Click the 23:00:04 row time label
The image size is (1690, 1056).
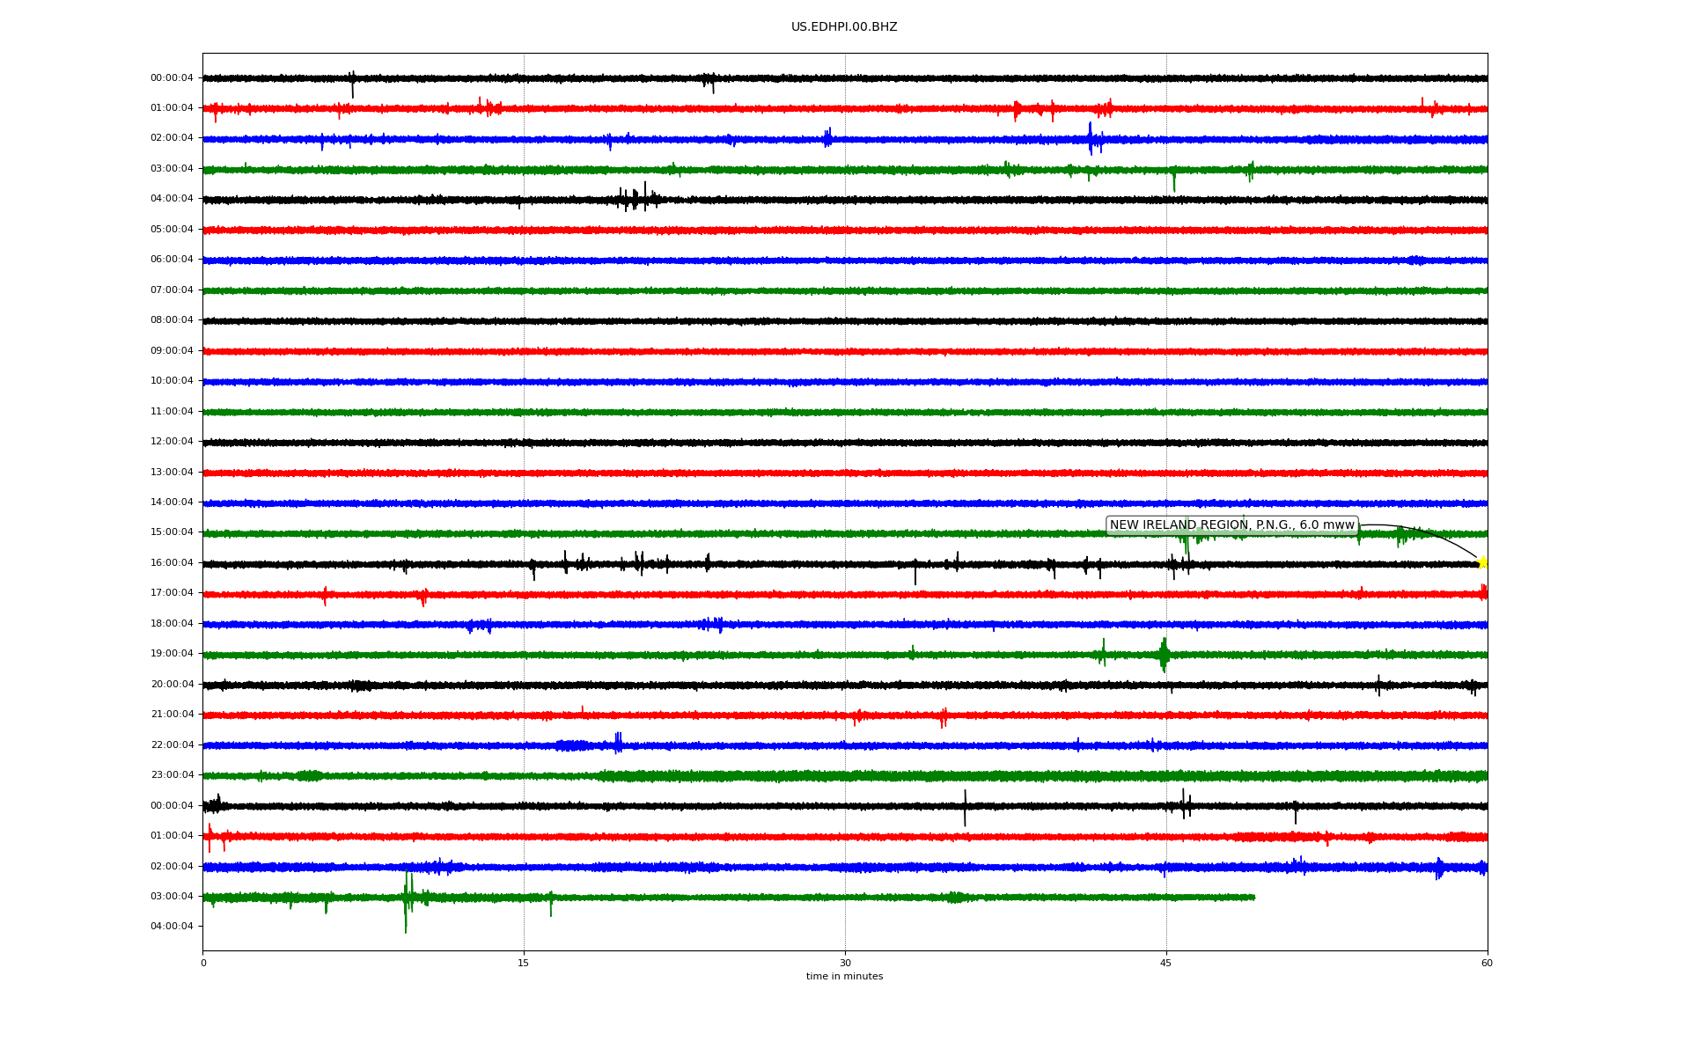[172, 775]
